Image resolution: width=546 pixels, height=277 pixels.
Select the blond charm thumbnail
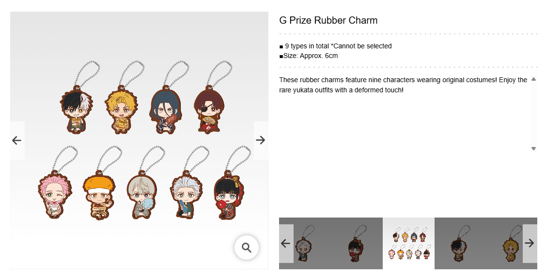[512, 243]
